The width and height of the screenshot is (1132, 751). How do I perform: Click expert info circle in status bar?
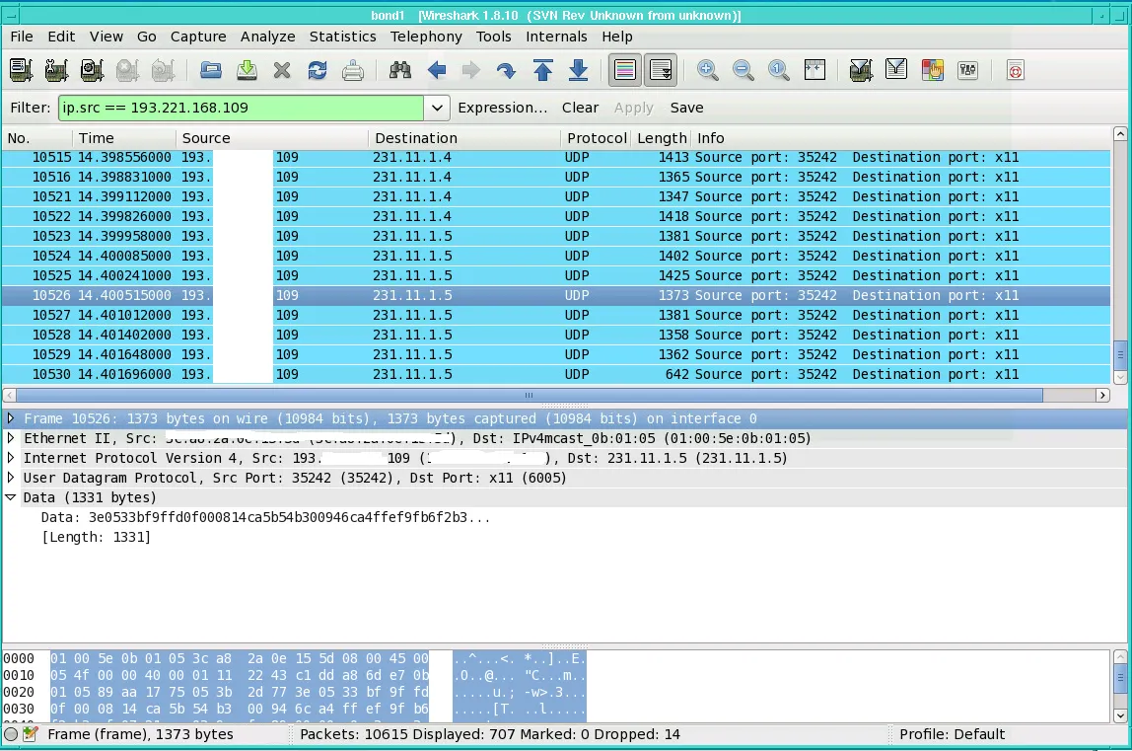click(11, 734)
